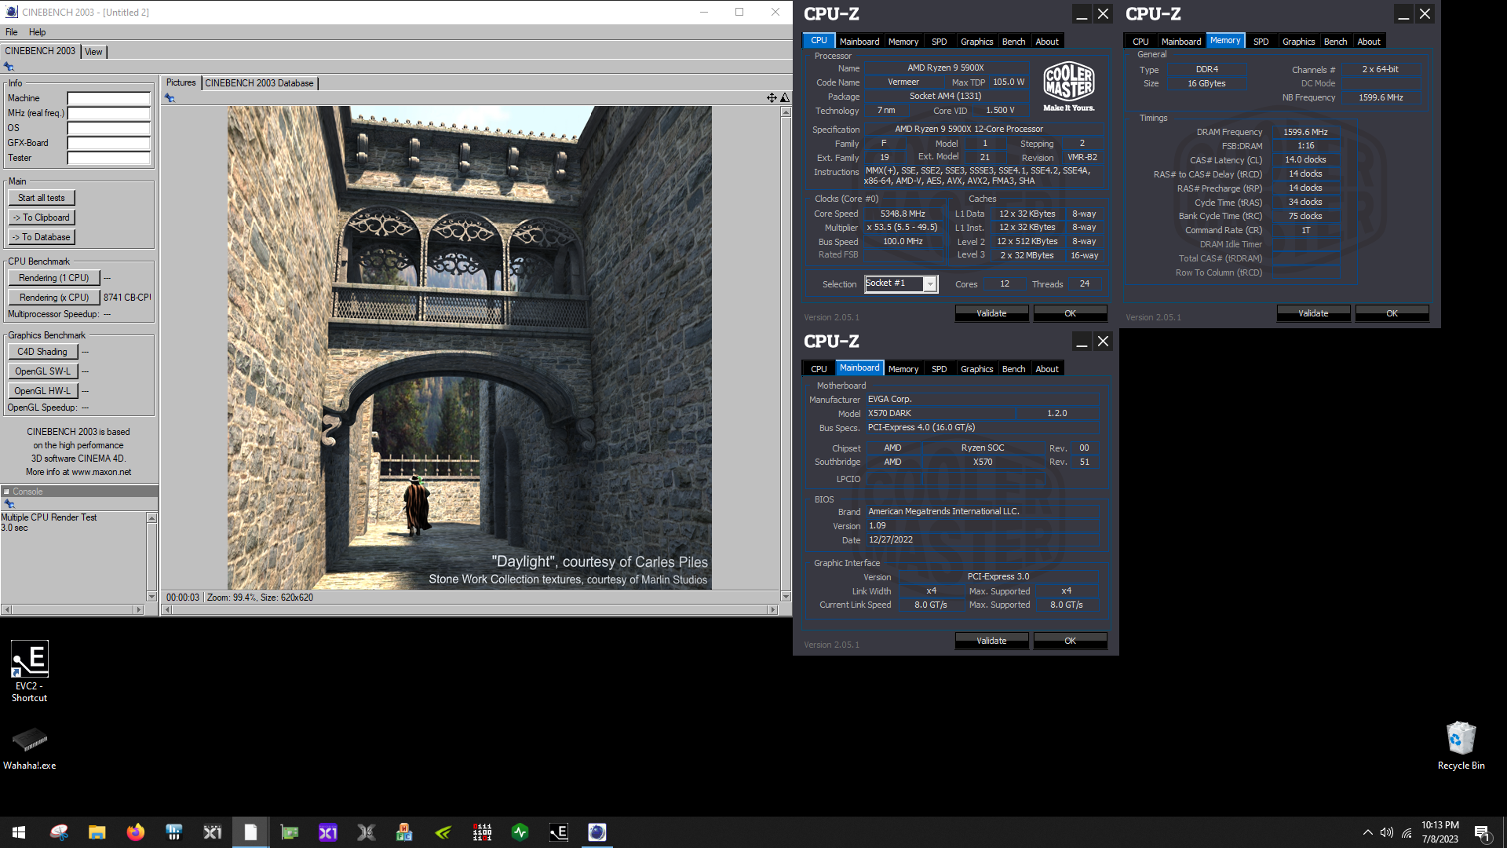Image resolution: width=1507 pixels, height=848 pixels.
Task: Click the pin icon under the Pictures tab
Action: [x=170, y=98]
